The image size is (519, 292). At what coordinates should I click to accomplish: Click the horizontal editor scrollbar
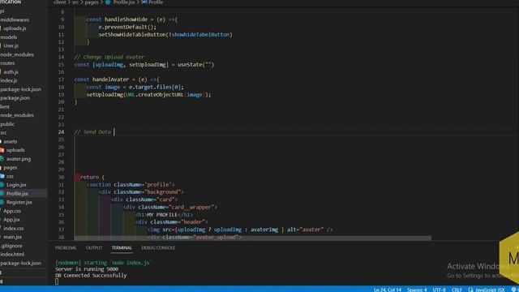click(252, 238)
